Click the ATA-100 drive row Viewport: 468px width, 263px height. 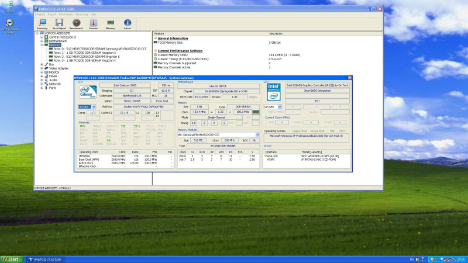pyautogui.click(x=307, y=156)
